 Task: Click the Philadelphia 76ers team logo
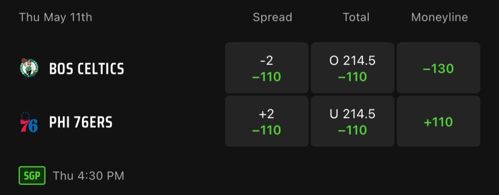pos(29,122)
